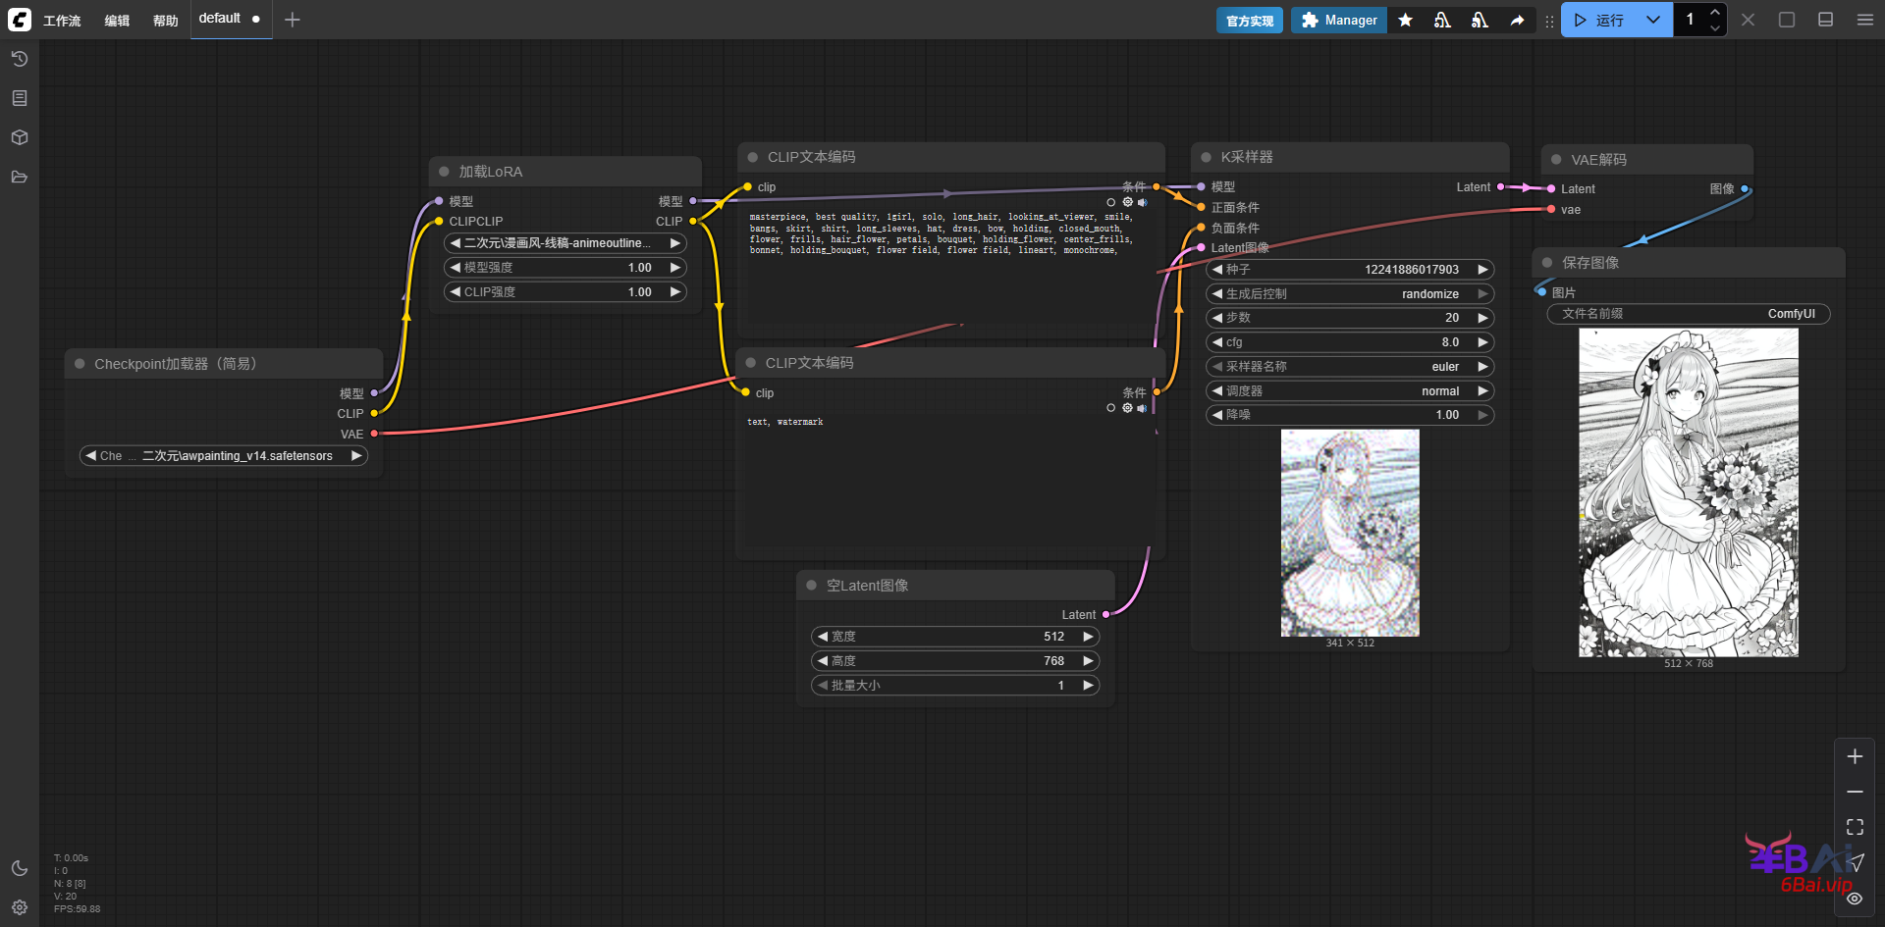Click the gear icon in the positive CLIP text node
The height and width of the screenshot is (927, 1885).
[1127, 202]
